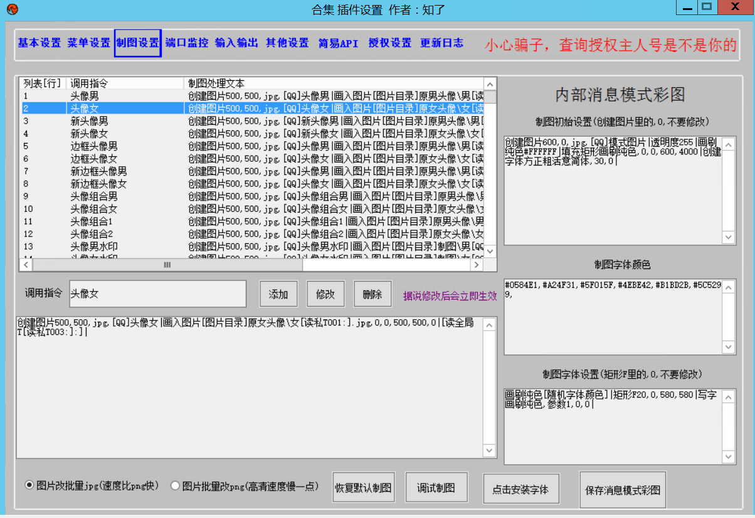This screenshot has height=518, width=755.
Task: Select list row 6 边框头像女
Action: [x=252, y=159]
